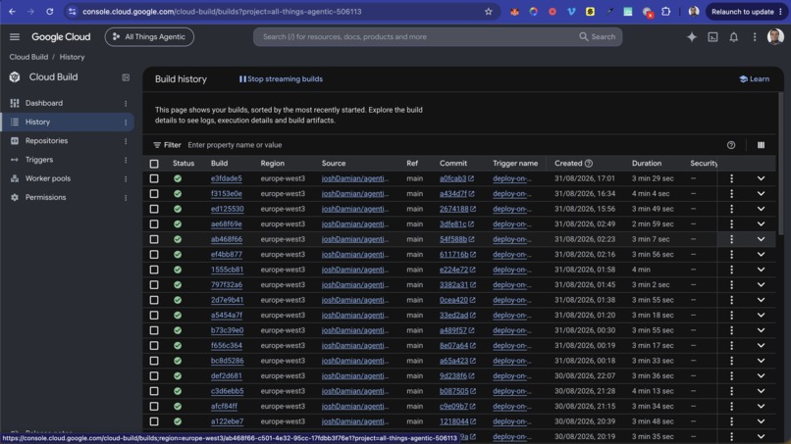Image resolution: width=791 pixels, height=444 pixels.
Task: Reload the browser page
Action: point(49,12)
